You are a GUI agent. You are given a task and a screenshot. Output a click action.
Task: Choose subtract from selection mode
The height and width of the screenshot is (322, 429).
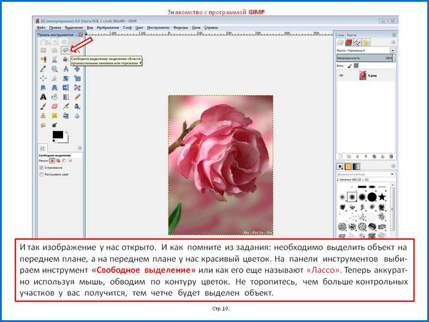click(64, 161)
